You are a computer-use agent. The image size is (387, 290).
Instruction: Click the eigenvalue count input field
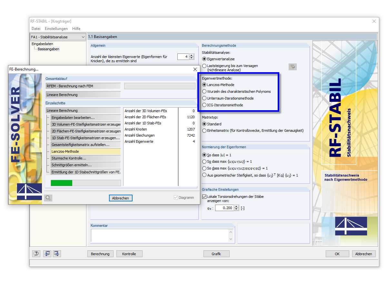click(x=183, y=57)
